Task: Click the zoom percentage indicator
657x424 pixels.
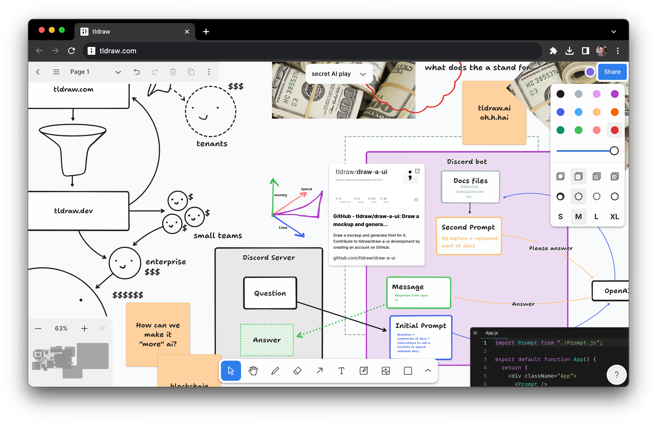Action: coord(61,328)
